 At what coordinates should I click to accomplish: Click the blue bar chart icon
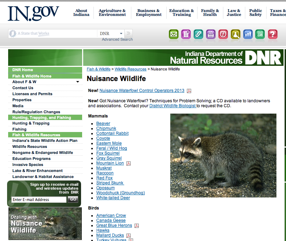pos(248,34)
